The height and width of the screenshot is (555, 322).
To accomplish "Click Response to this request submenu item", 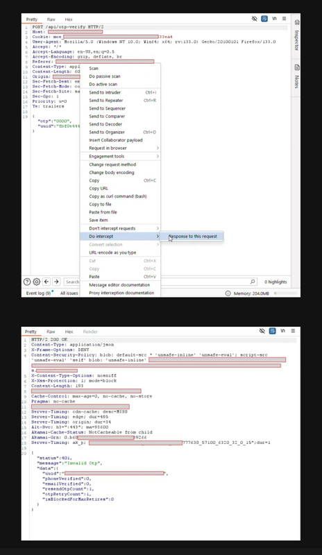I will coord(192,237).
